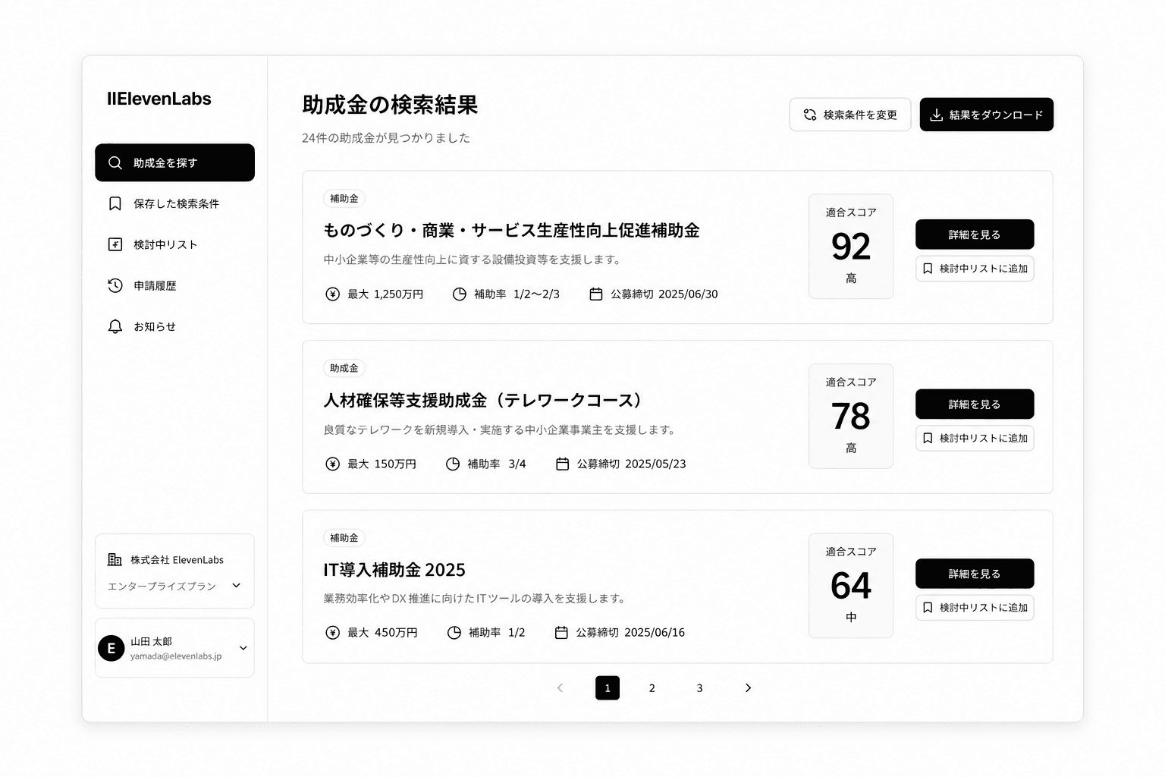Click the yamada@elevenlabs.jp email text

tap(176, 656)
